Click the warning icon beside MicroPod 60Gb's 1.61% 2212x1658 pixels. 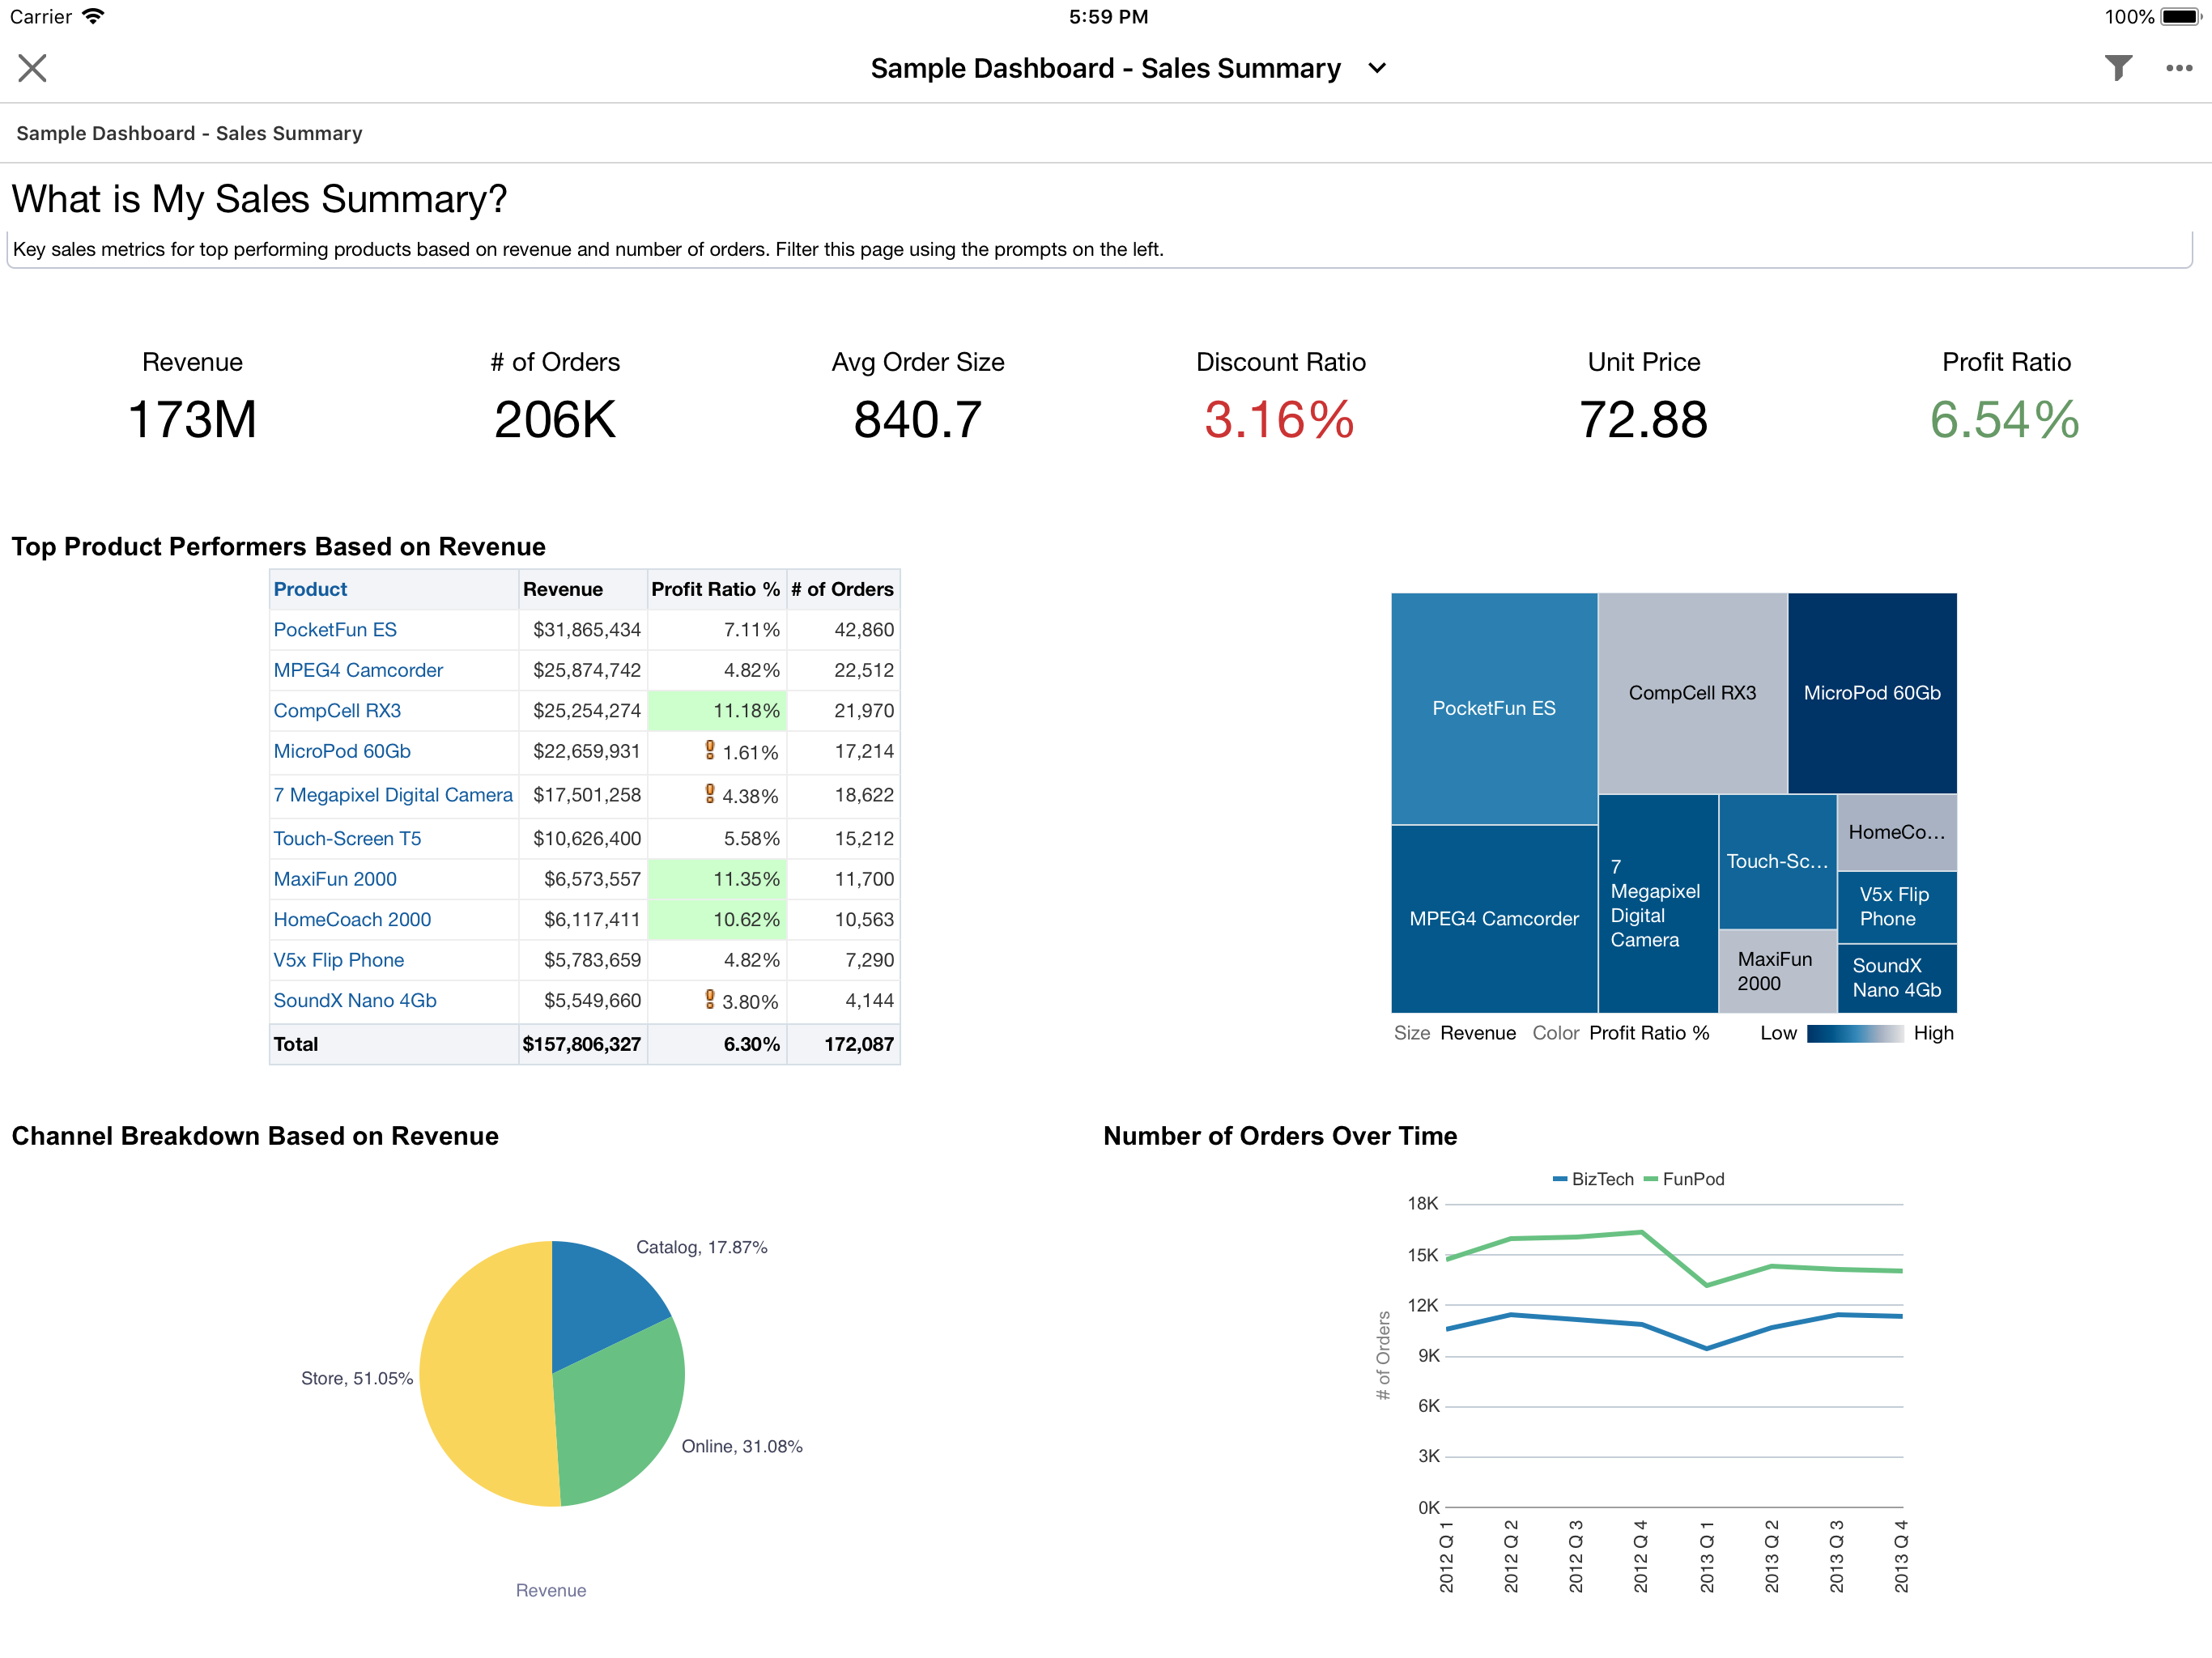click(709, 749)
